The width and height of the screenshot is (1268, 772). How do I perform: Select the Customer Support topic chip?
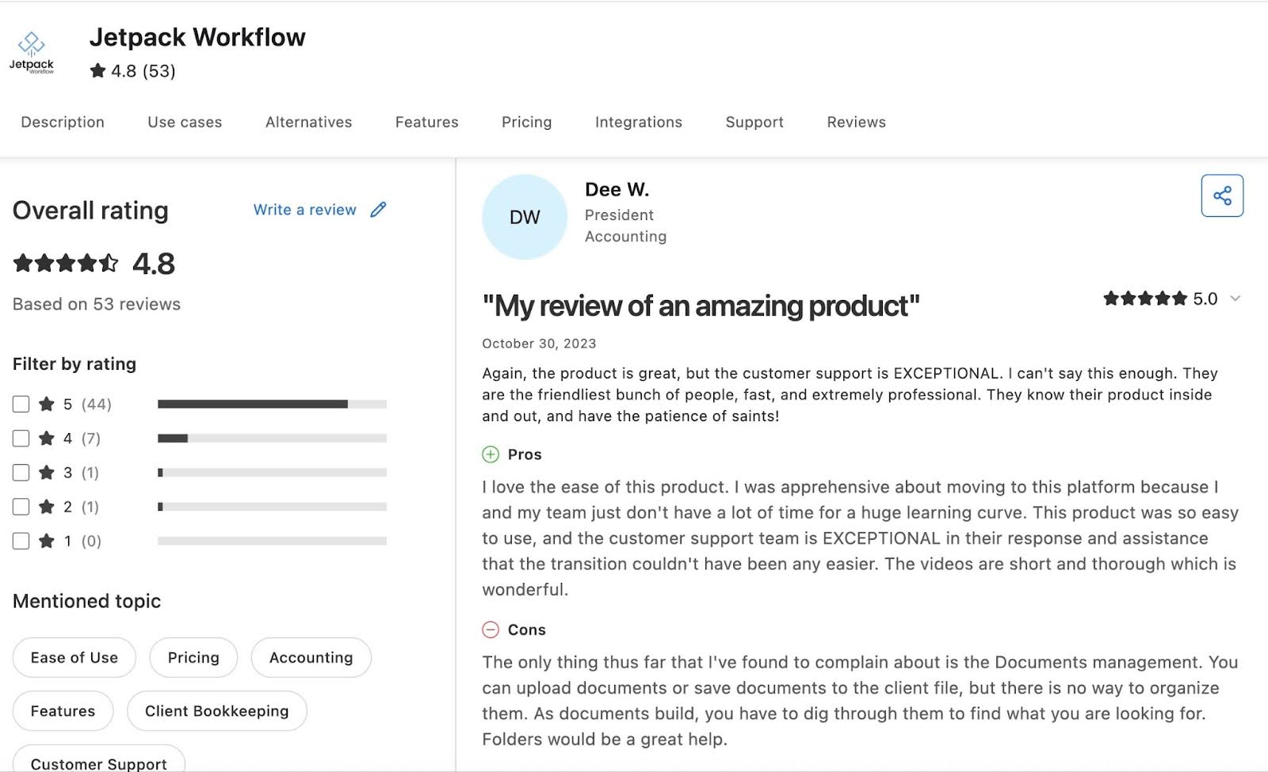[98, 762]
